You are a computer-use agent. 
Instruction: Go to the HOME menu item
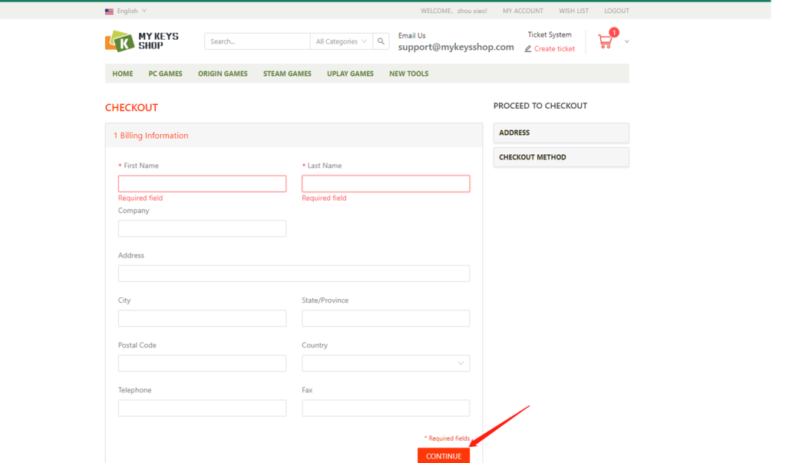(x=122, y=74)
